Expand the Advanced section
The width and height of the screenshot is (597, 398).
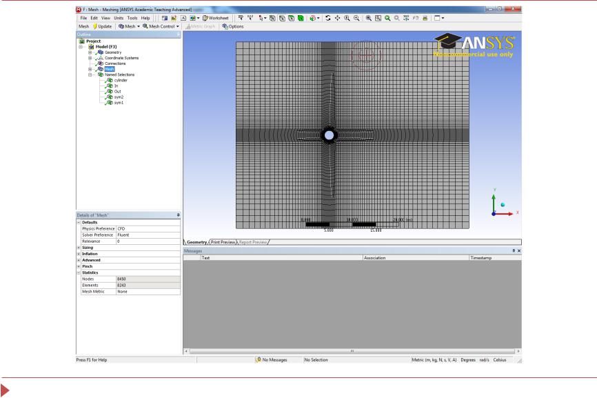click(x=79, y=260)
